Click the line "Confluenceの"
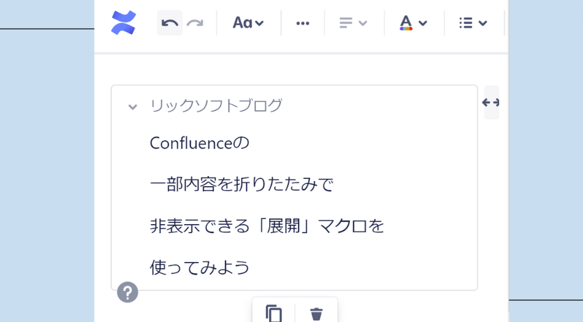The image size is (583, 322). (199, 143)
